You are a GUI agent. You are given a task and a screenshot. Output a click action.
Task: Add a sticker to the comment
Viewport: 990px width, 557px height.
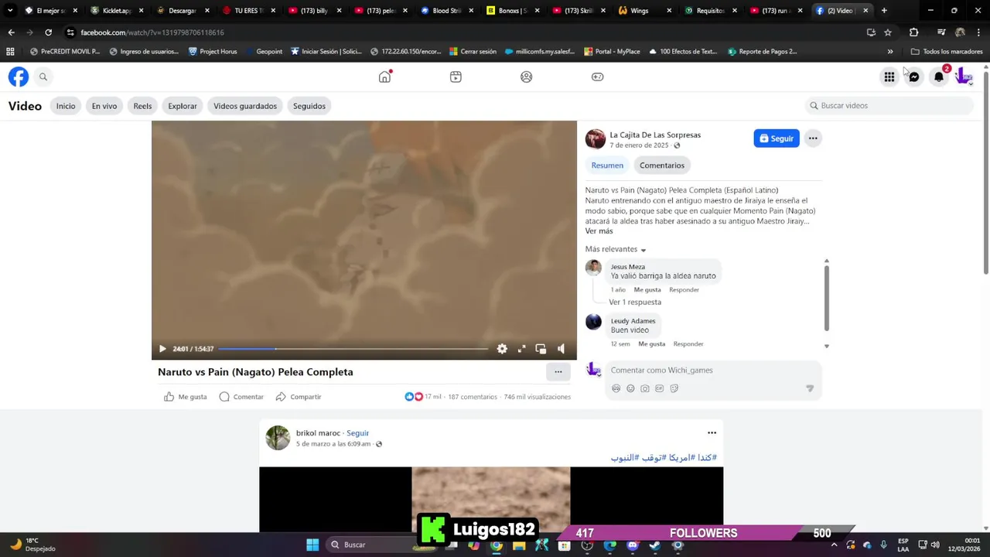click(674, 388)
